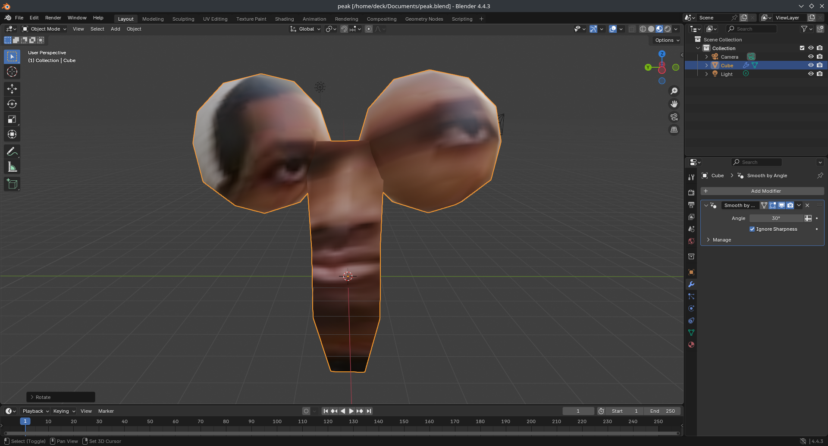Expand the Options dropdown
828x446 pixels.
pos(667,40)
